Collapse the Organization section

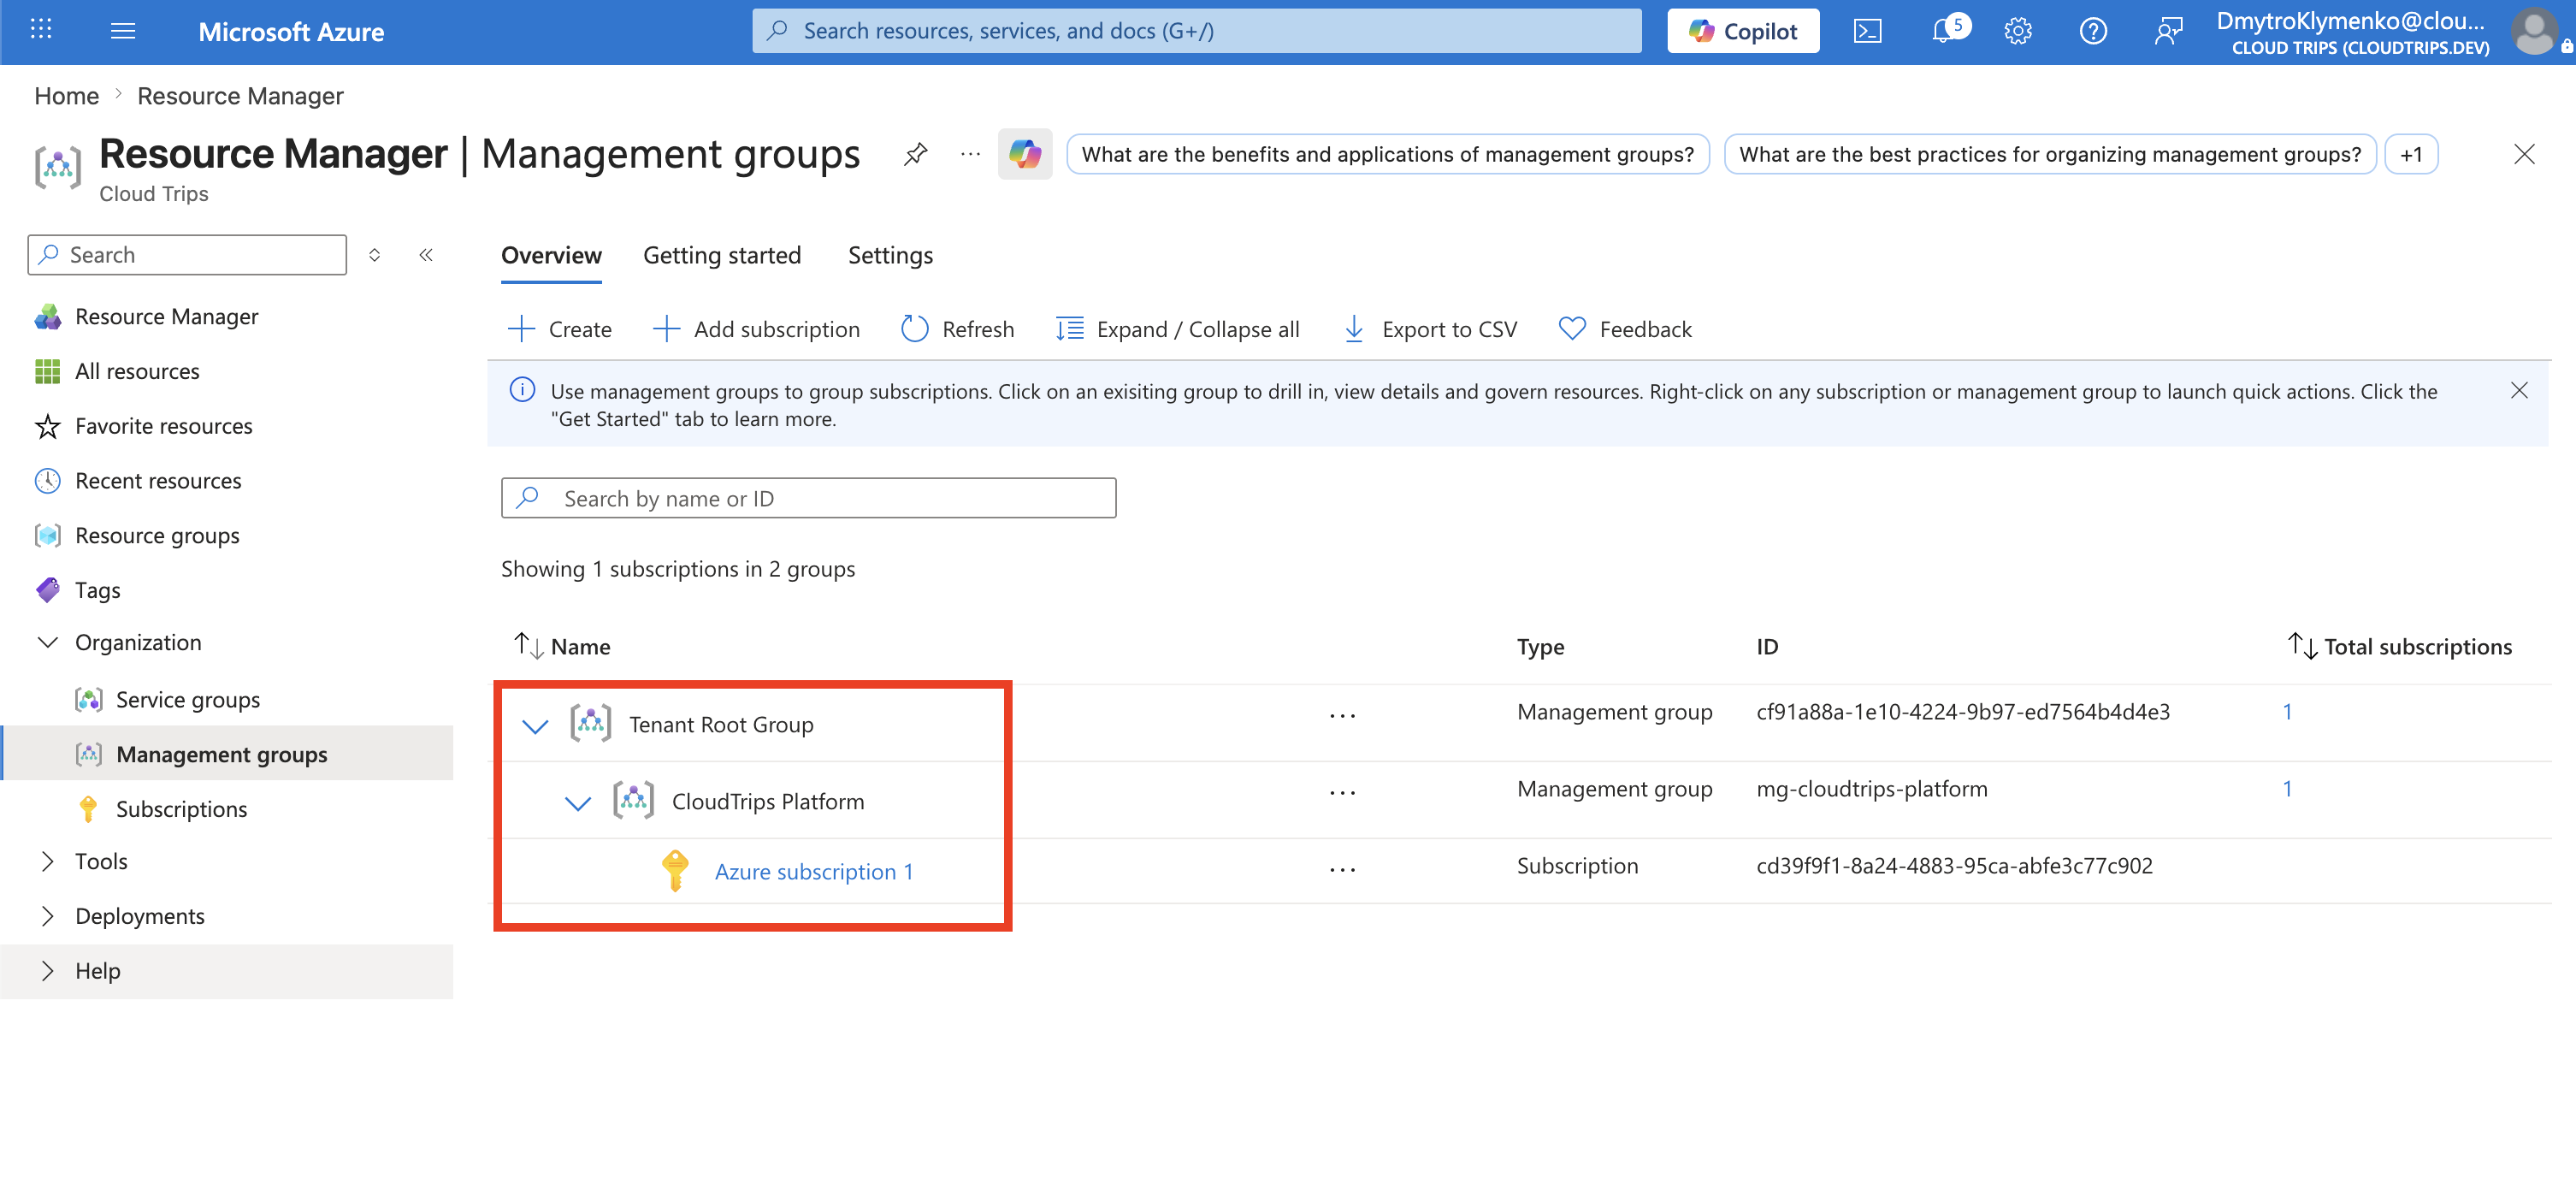point(46,642)
